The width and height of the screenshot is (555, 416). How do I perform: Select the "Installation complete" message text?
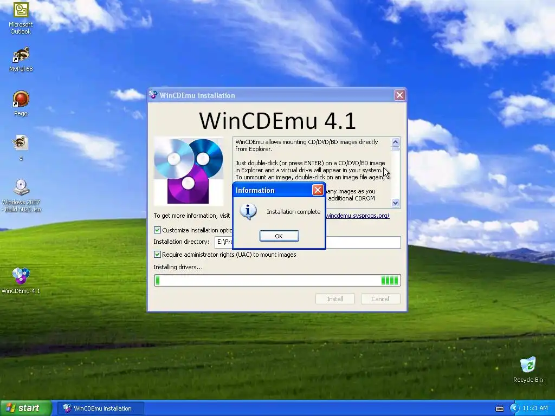[x=293, y=212]
